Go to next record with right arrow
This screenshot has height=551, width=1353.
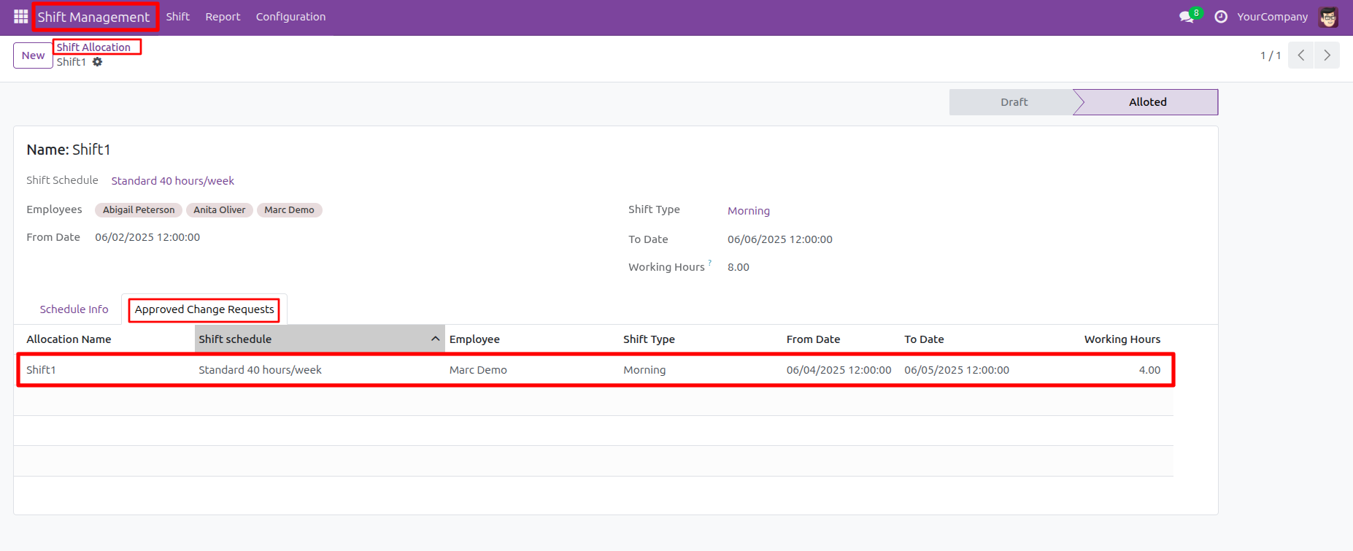click(1327, 55)
